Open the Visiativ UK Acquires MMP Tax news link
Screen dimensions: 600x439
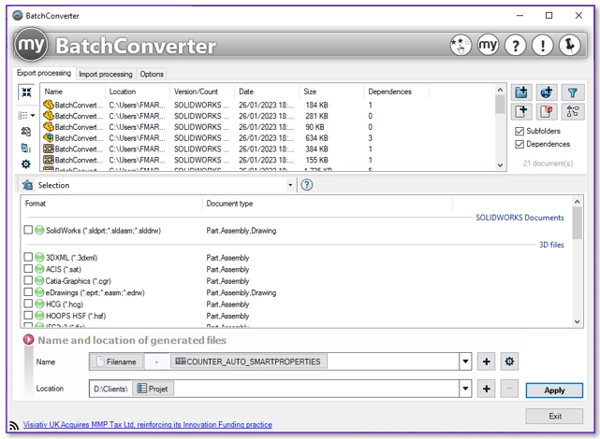pyautogui.click(x=147, y=424)
